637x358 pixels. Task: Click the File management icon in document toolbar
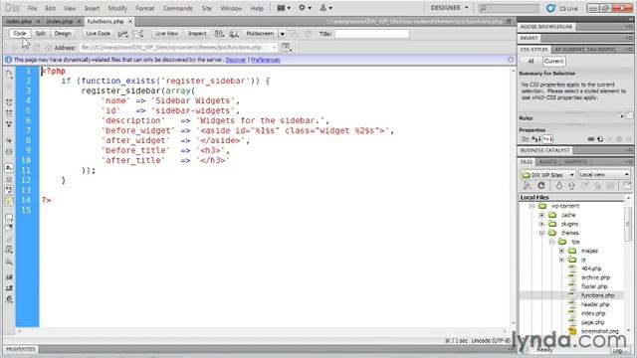pyautogui.click(x=219, y=34)
